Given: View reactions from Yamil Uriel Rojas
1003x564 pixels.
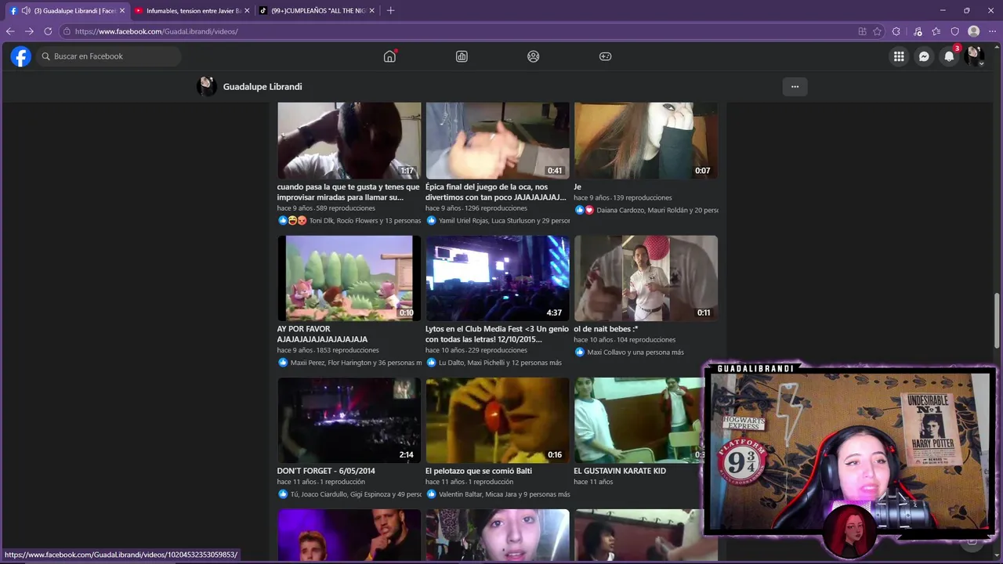Looking at the screenshot, I should (x=498, y=221).
